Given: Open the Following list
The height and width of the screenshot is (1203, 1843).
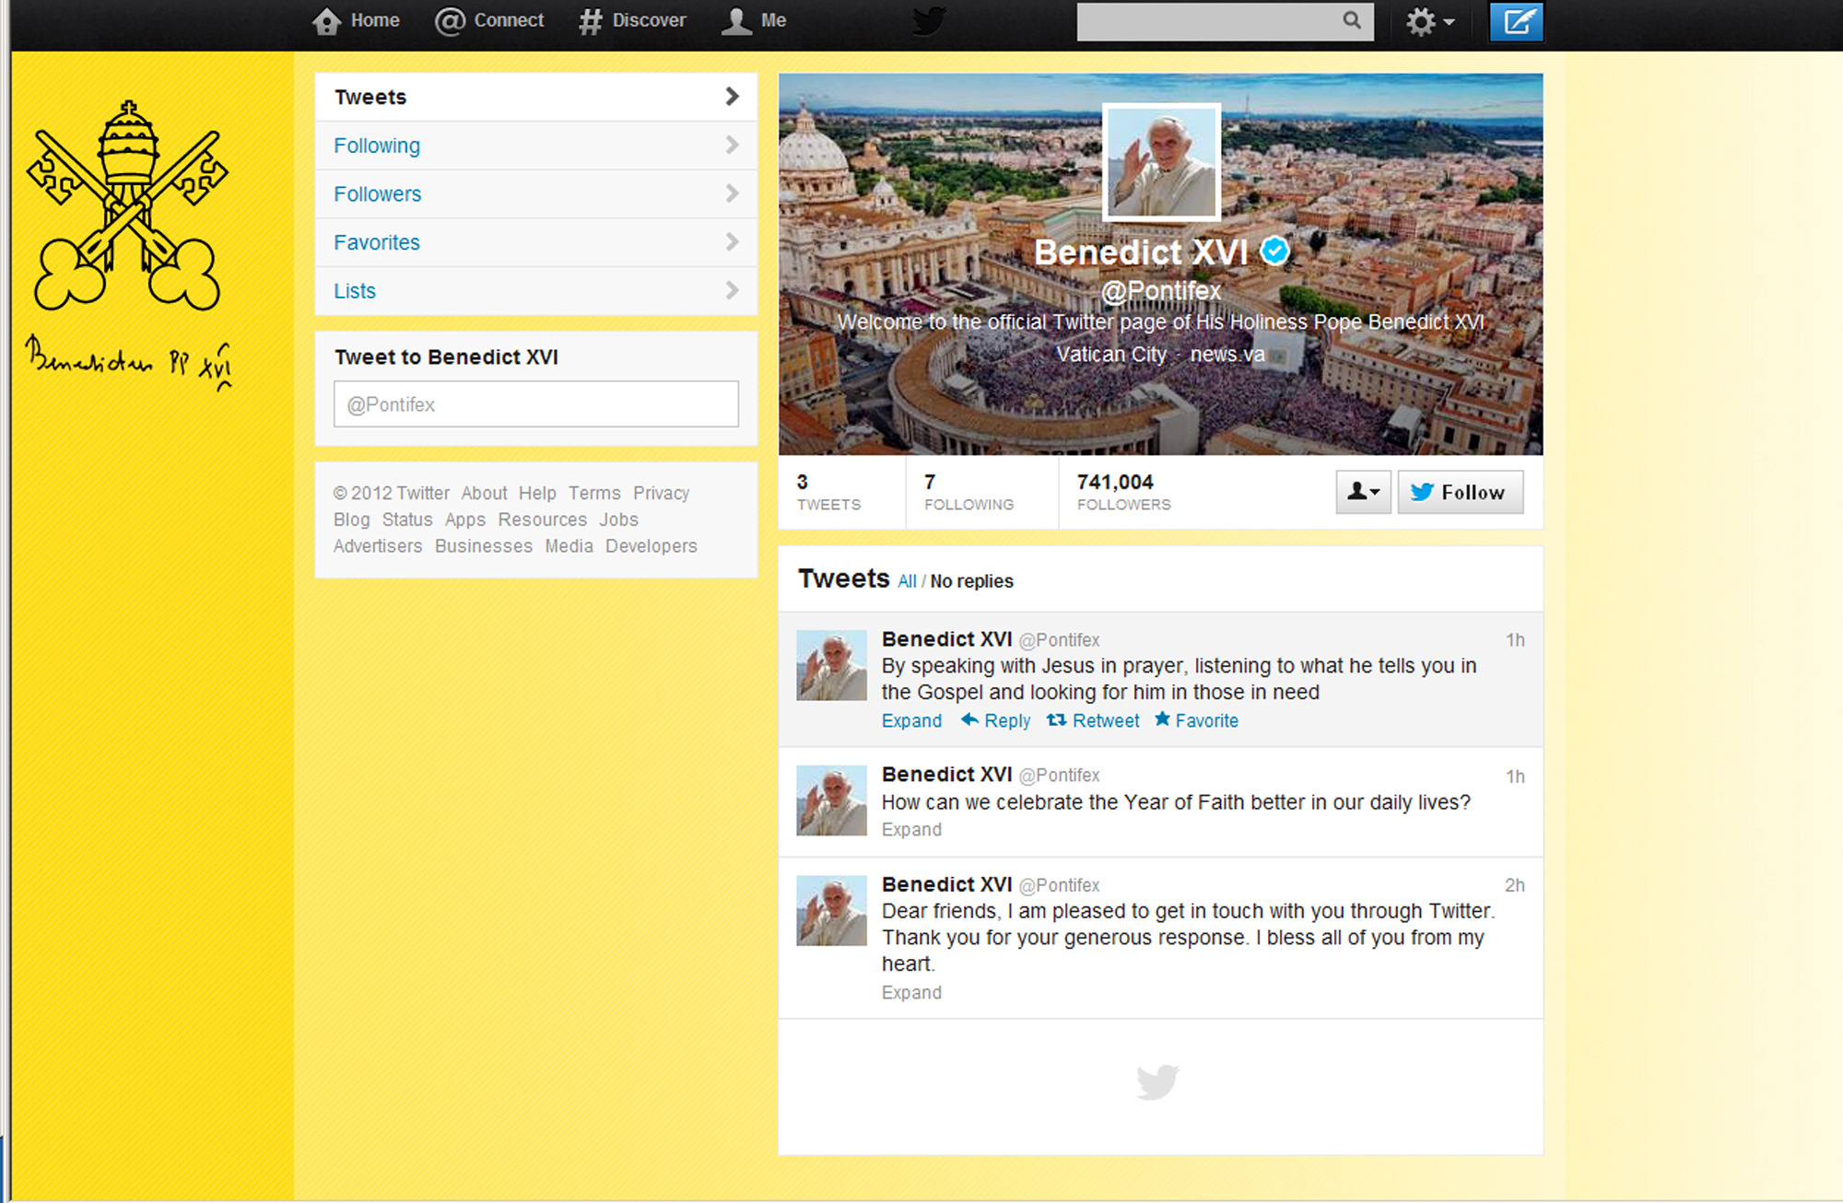Looking at the screenshot, I should coord(535,146).
